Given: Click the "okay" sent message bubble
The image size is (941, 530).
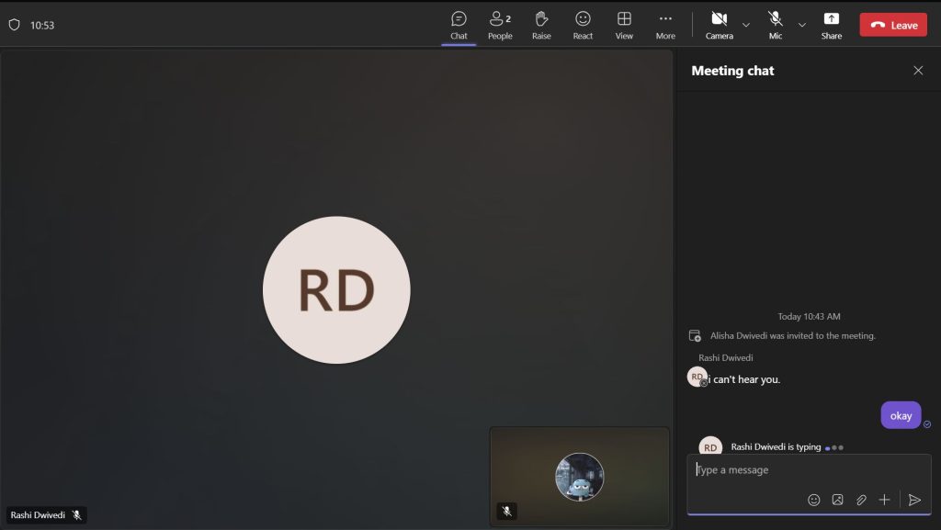Looking at the screenshot, I should coord(901,415).
